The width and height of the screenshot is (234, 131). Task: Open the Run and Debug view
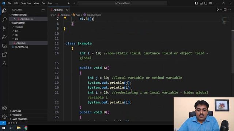point(4,37)
